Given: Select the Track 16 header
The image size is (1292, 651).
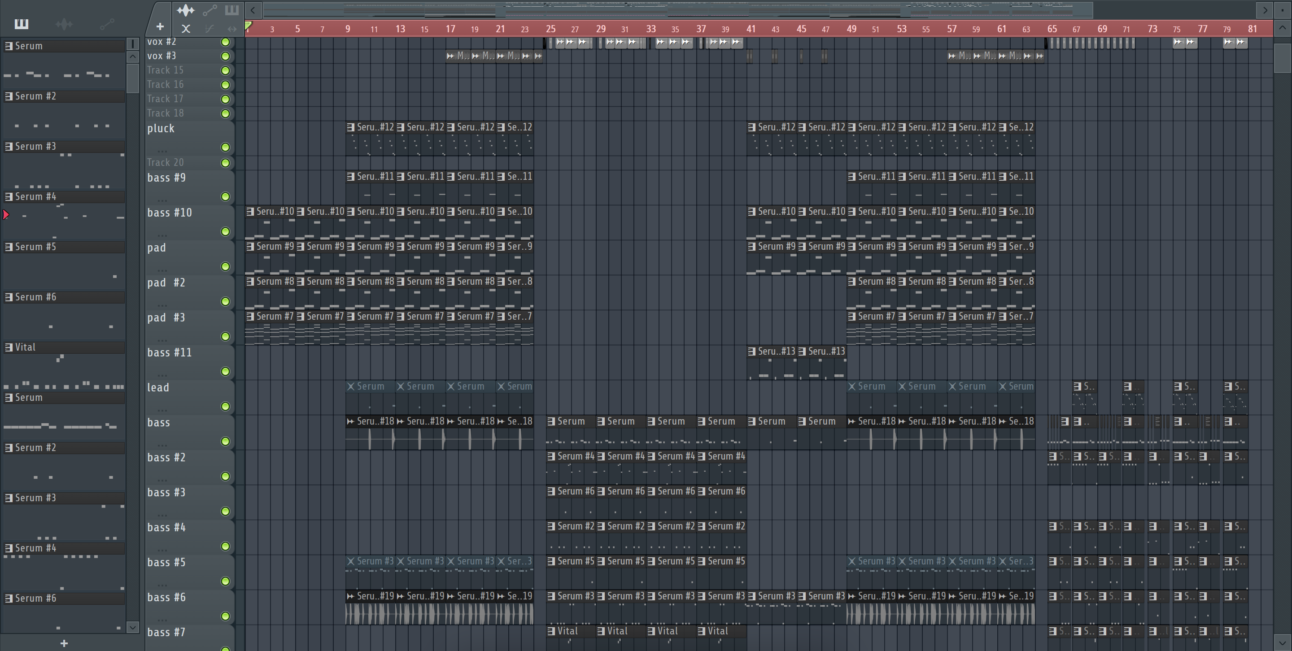Looking at the screenshot, I should pos(190,85).
